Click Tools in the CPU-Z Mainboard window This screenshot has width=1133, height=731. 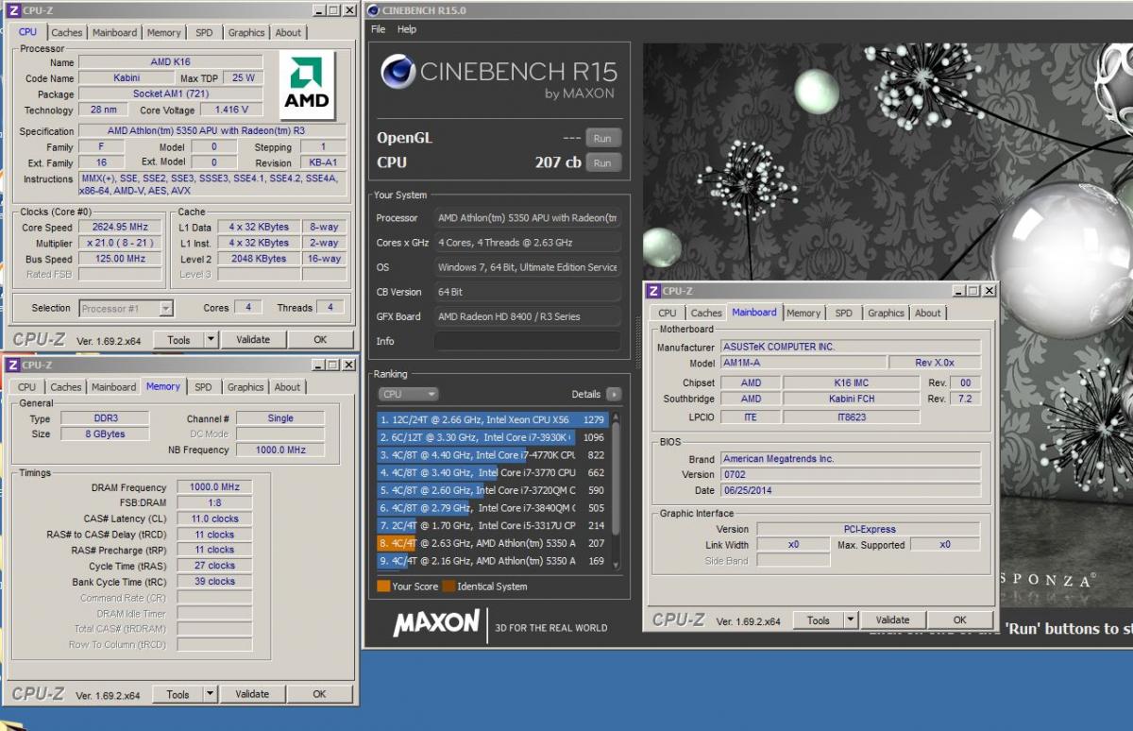[x=819, y=620]
